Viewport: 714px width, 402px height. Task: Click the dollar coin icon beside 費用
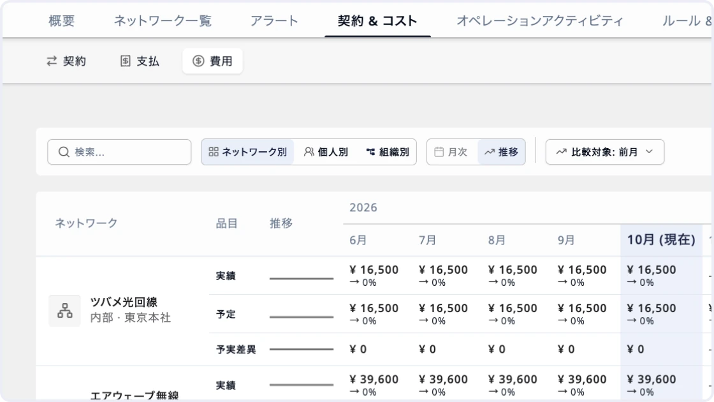click(x=198, y=61)
